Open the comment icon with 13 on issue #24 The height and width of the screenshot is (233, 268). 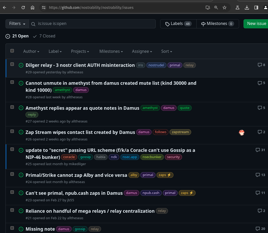coord(260,175)
